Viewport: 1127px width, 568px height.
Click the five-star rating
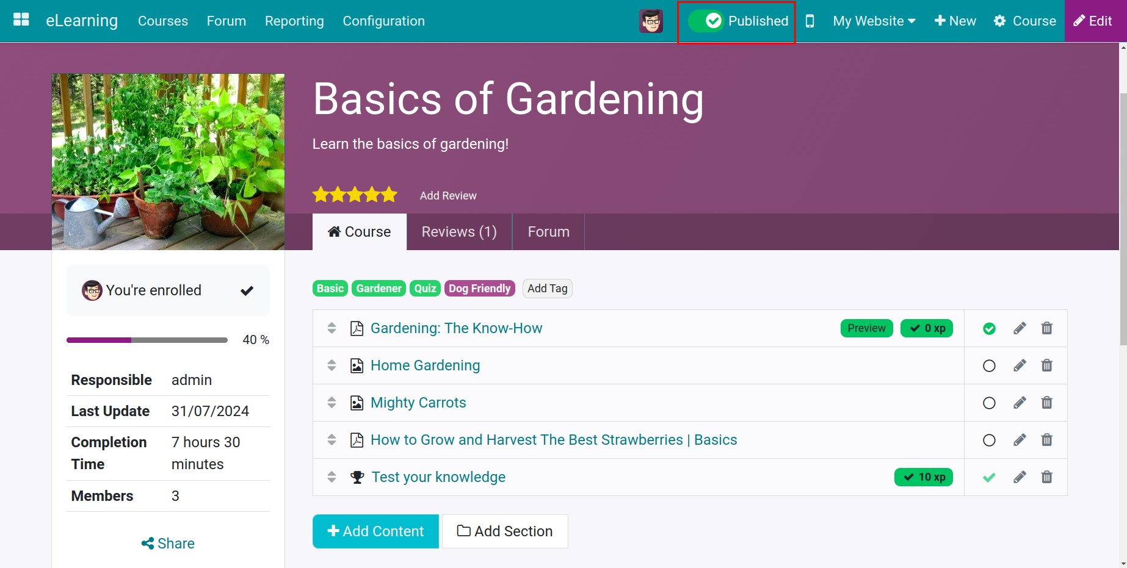pos(355,195)
